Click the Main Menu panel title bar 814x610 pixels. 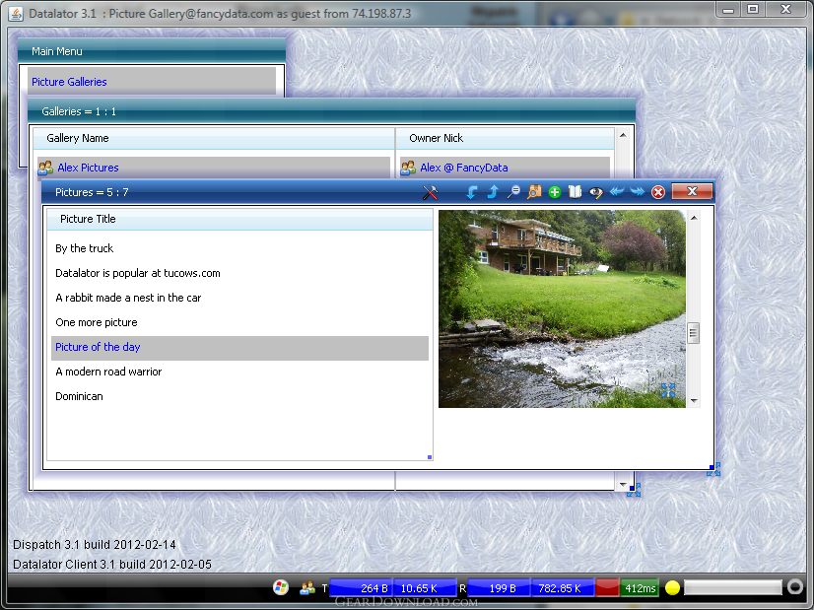coord(152,51)
